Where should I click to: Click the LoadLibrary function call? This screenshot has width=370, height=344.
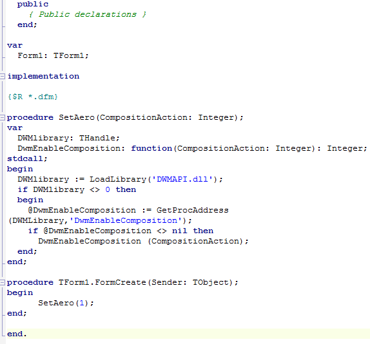click(118, 179)
